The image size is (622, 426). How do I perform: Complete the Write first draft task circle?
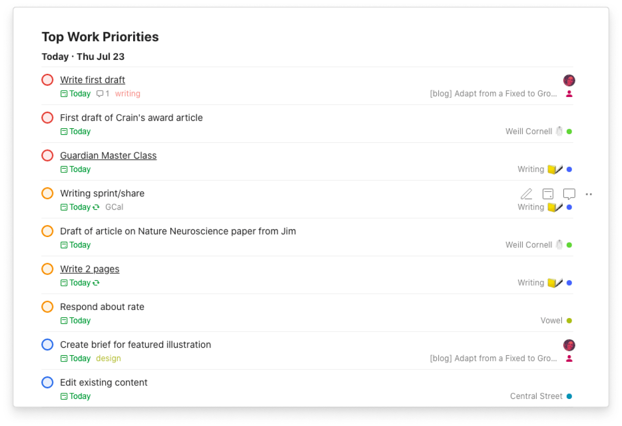coord(47,80)
